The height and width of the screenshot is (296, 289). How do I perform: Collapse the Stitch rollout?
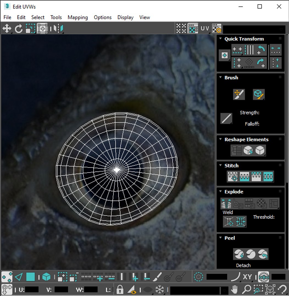220,165
